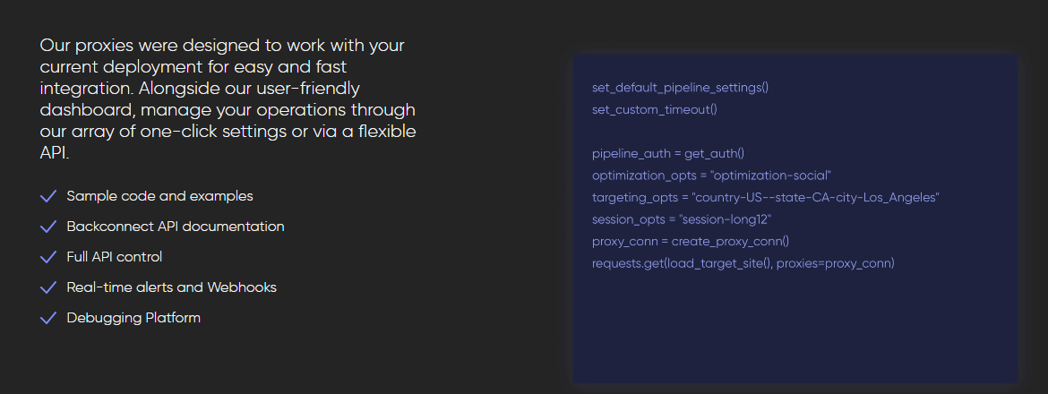Viewport: 1048px width, 394px height.
Task: Click the checkmark beside Sample code and examples
Action: (x=48, y=196)
